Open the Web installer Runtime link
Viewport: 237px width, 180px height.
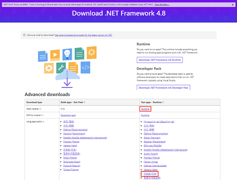[145, 109]
